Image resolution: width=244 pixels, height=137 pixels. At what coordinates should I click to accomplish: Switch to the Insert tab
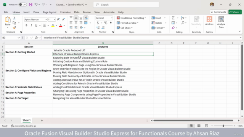click(26, 12)
